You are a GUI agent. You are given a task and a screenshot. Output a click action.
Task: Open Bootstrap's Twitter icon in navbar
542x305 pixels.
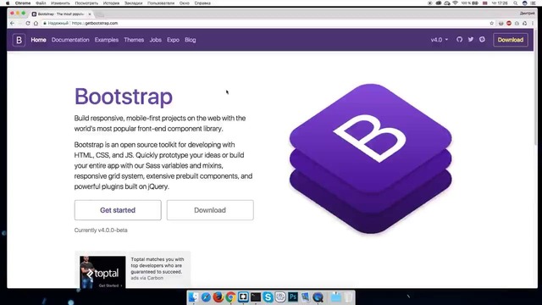pyautogui.click(x=471, y=40)
